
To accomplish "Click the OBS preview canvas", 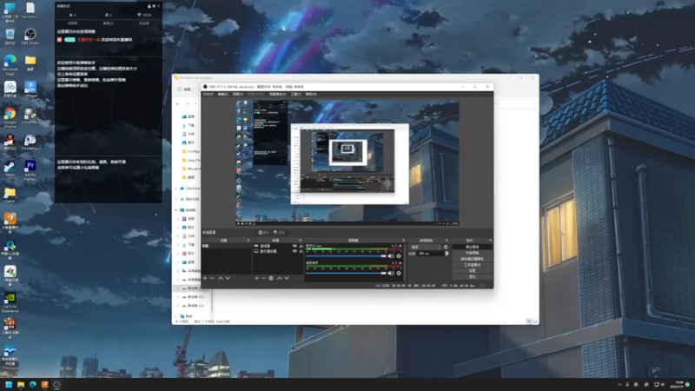I will click(x=347, y=163).
